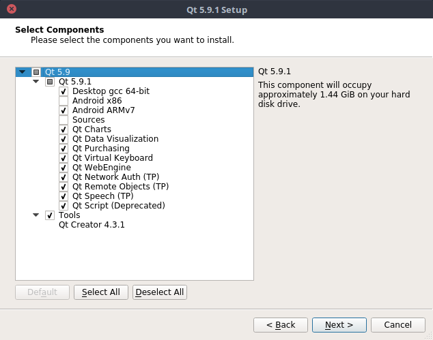Screen dimensions: 433x340
Task: Toggle the Android ARMv7 checkbox
Action: click(64, 110)
